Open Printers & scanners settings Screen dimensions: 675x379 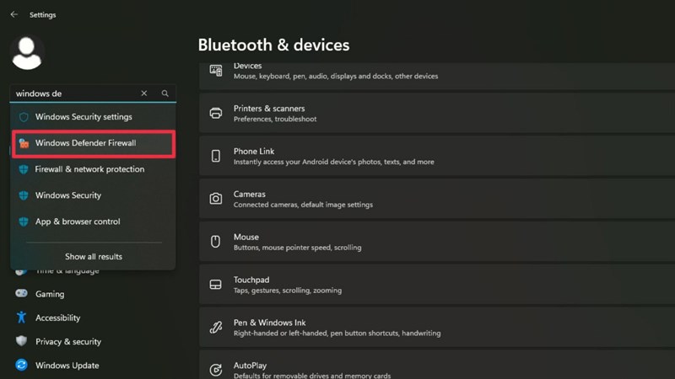click(x=437, y=113)
